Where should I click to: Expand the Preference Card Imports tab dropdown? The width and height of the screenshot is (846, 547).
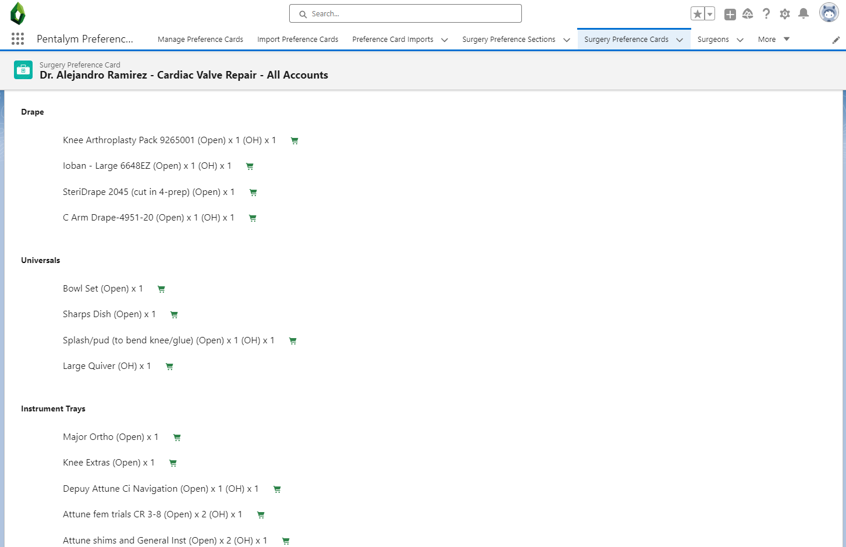445,40
